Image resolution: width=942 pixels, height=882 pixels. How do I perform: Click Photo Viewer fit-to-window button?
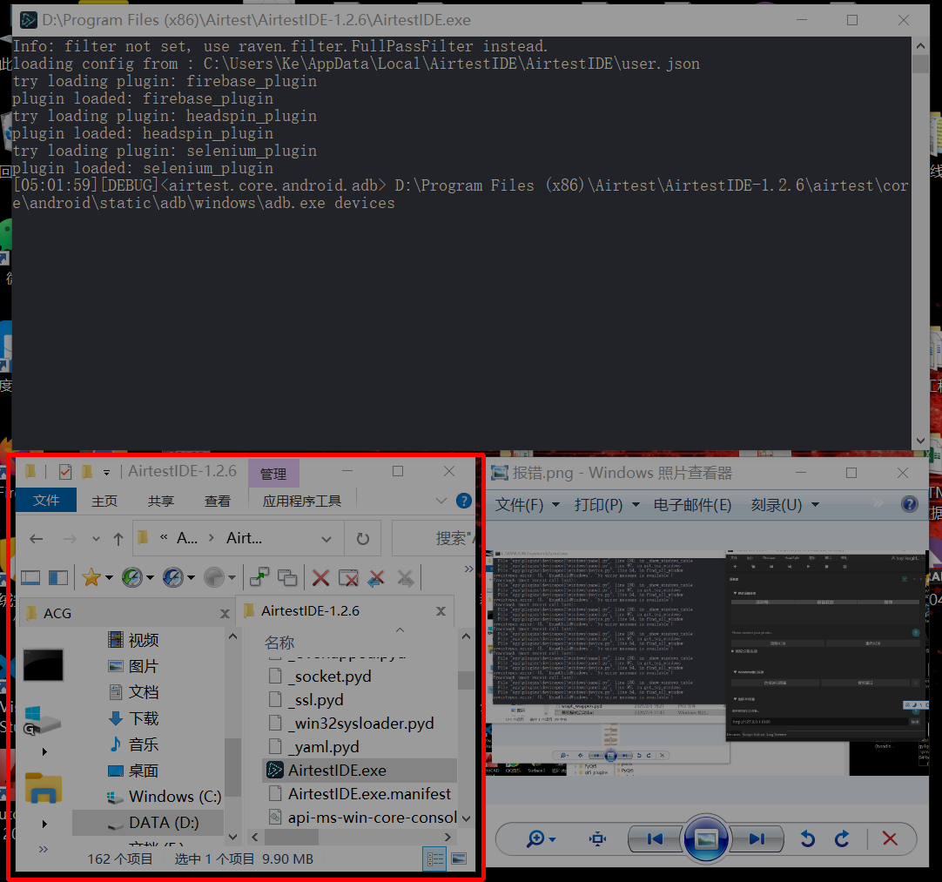point(598,838)
